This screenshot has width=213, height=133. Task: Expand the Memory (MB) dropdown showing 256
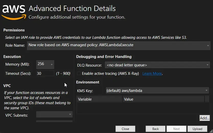[45, 65]
